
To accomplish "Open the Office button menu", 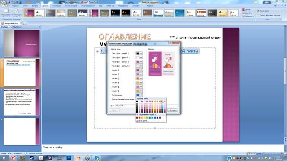I will click(x=3, y=3).
